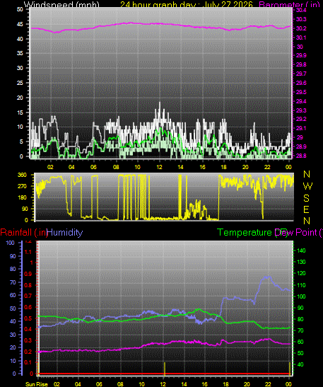
Task: Click the 25 value on the windspeed axis
Action: point(20,83)
